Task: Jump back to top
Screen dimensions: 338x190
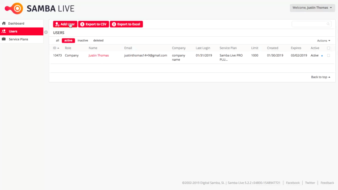Action: (x=320, y=77)
